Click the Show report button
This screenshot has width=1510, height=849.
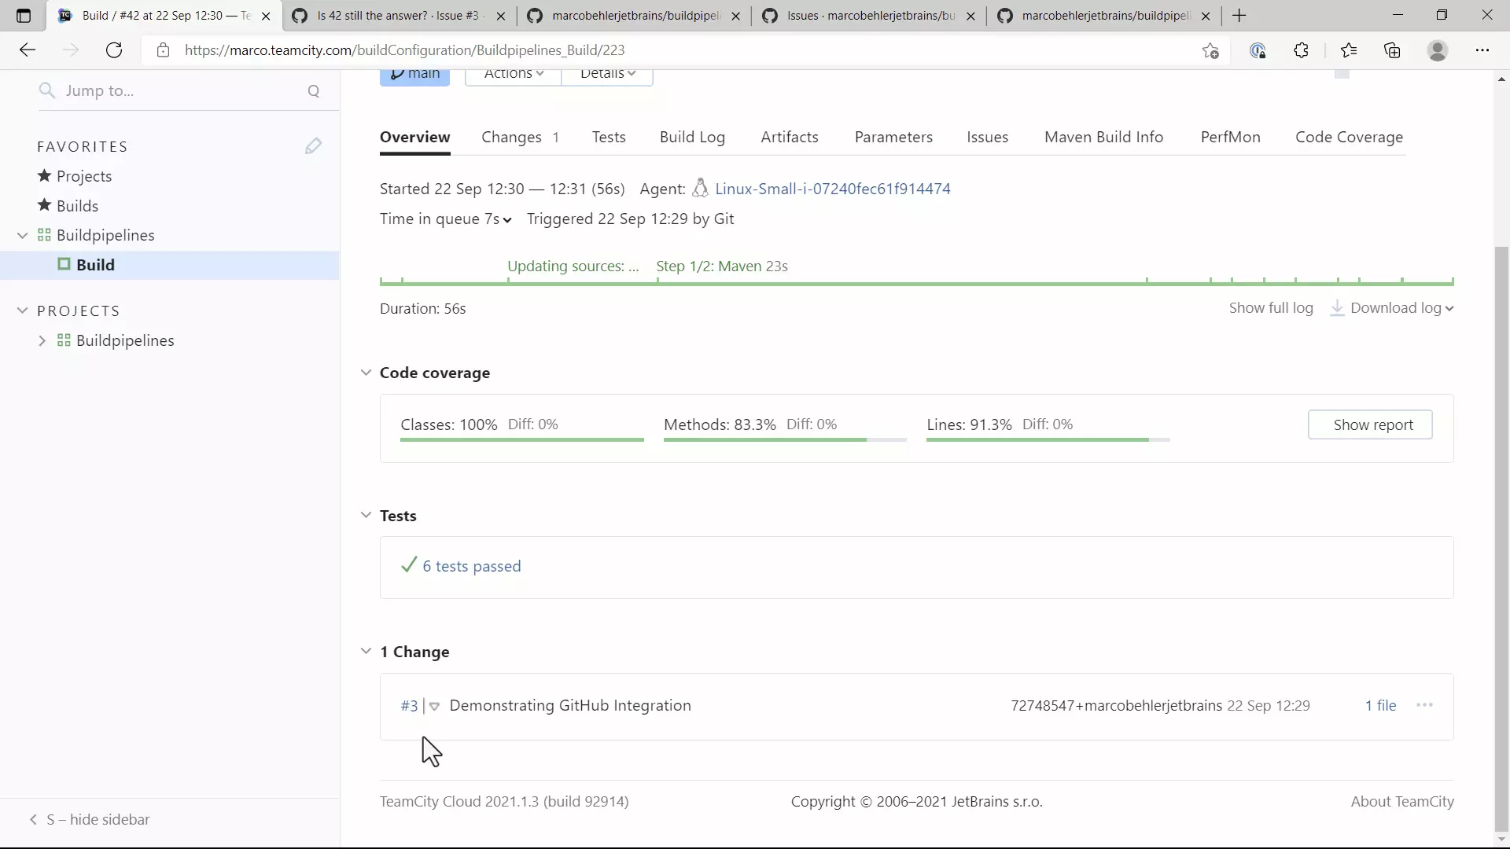click(x=1369, y=424)
